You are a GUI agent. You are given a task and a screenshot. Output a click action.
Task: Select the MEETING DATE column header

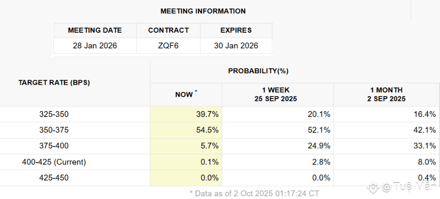(95, 30)
